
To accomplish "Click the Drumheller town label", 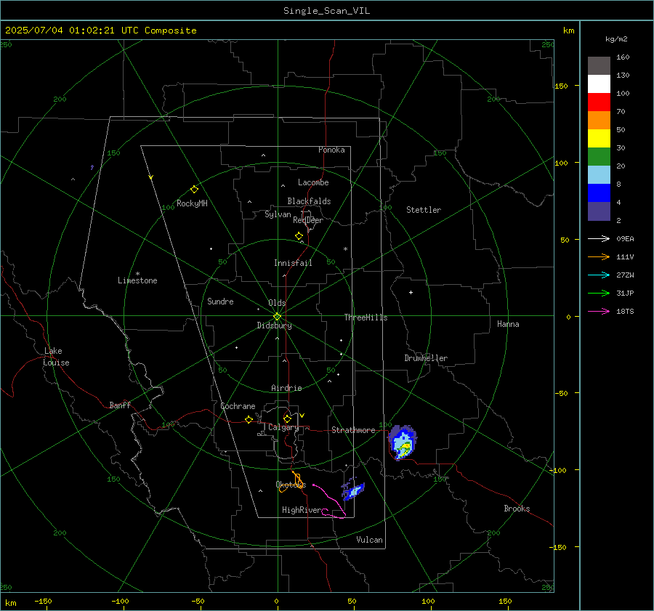I will pyautogui.click(x=426, y=358).
